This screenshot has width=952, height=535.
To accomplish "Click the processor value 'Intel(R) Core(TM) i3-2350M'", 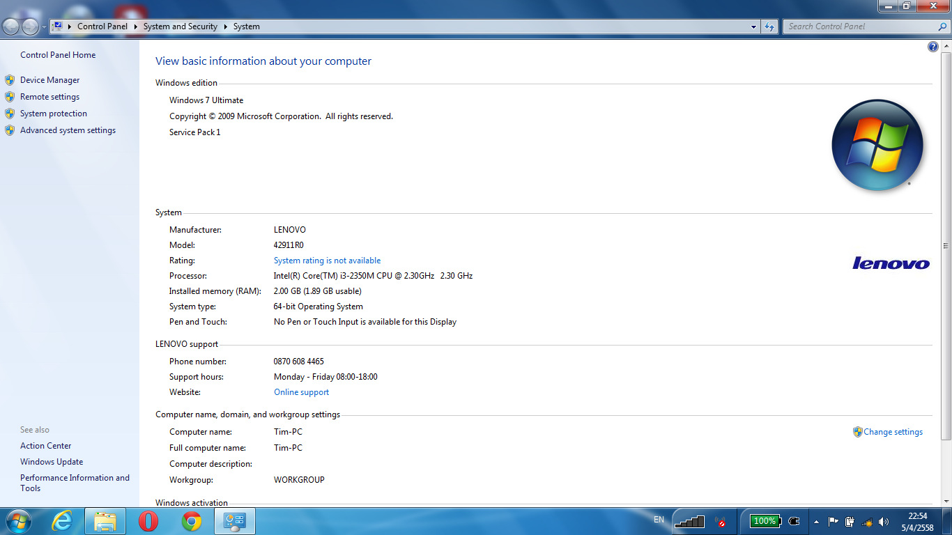I will pyautogui.click(x=325, y=276).
